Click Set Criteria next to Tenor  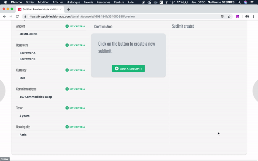coord(75,108)
